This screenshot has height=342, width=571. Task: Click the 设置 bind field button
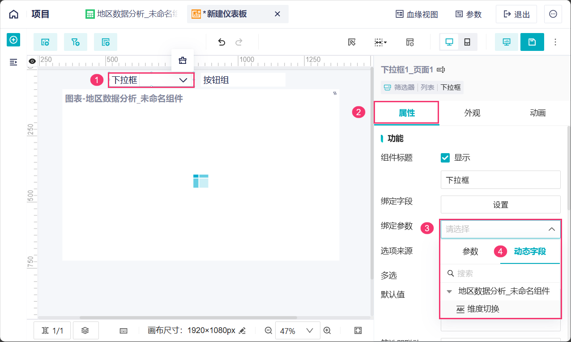coord(500,204)
